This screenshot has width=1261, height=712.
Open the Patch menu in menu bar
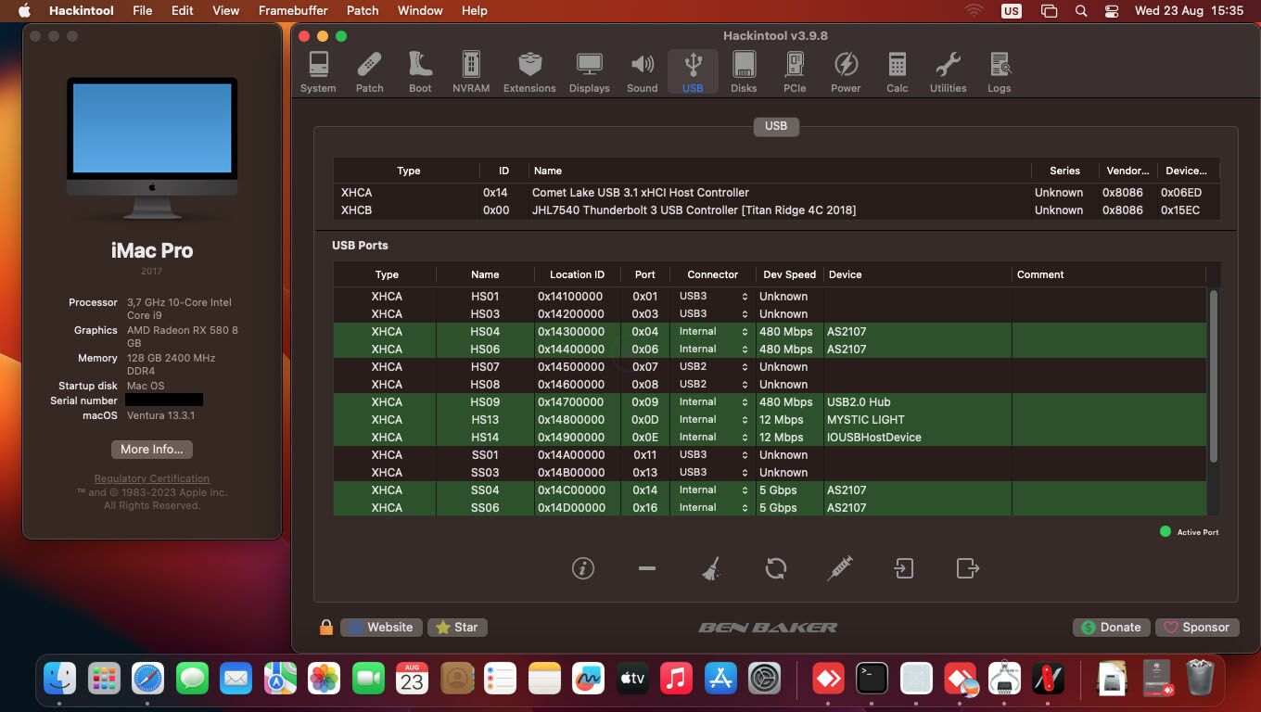pyautogui.click(x=363, y=10)
